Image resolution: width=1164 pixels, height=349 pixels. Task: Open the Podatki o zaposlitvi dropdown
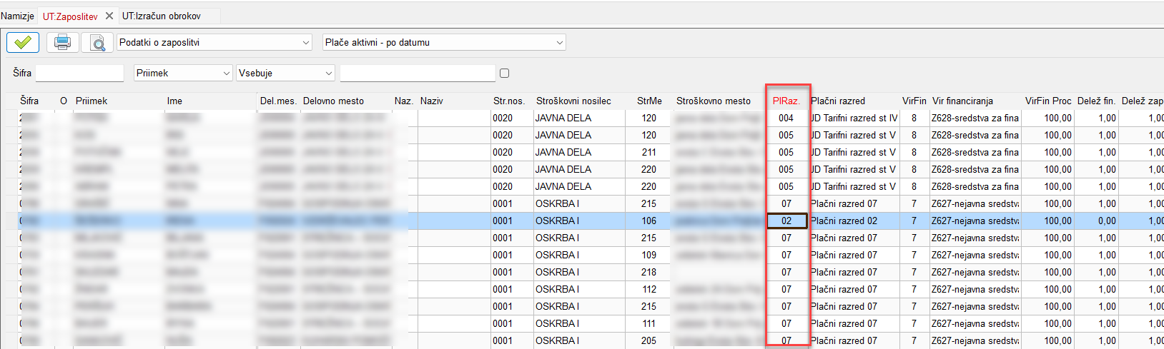click(214, 43)
